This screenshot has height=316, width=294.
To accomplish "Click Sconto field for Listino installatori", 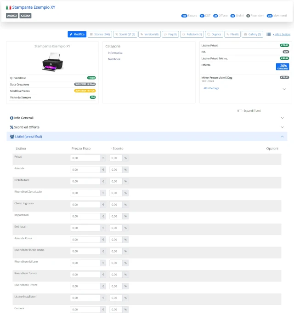I will coord(116,298).
